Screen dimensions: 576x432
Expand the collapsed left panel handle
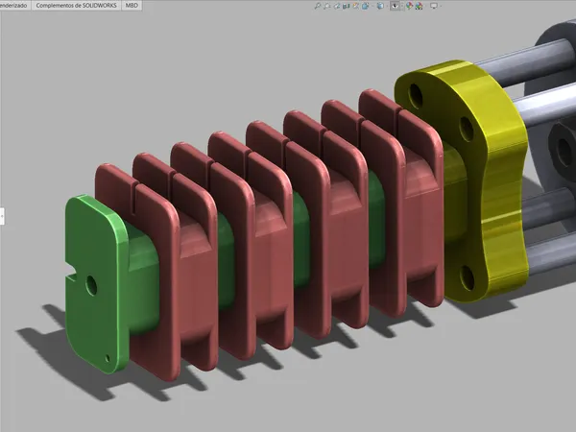point(2,213)
